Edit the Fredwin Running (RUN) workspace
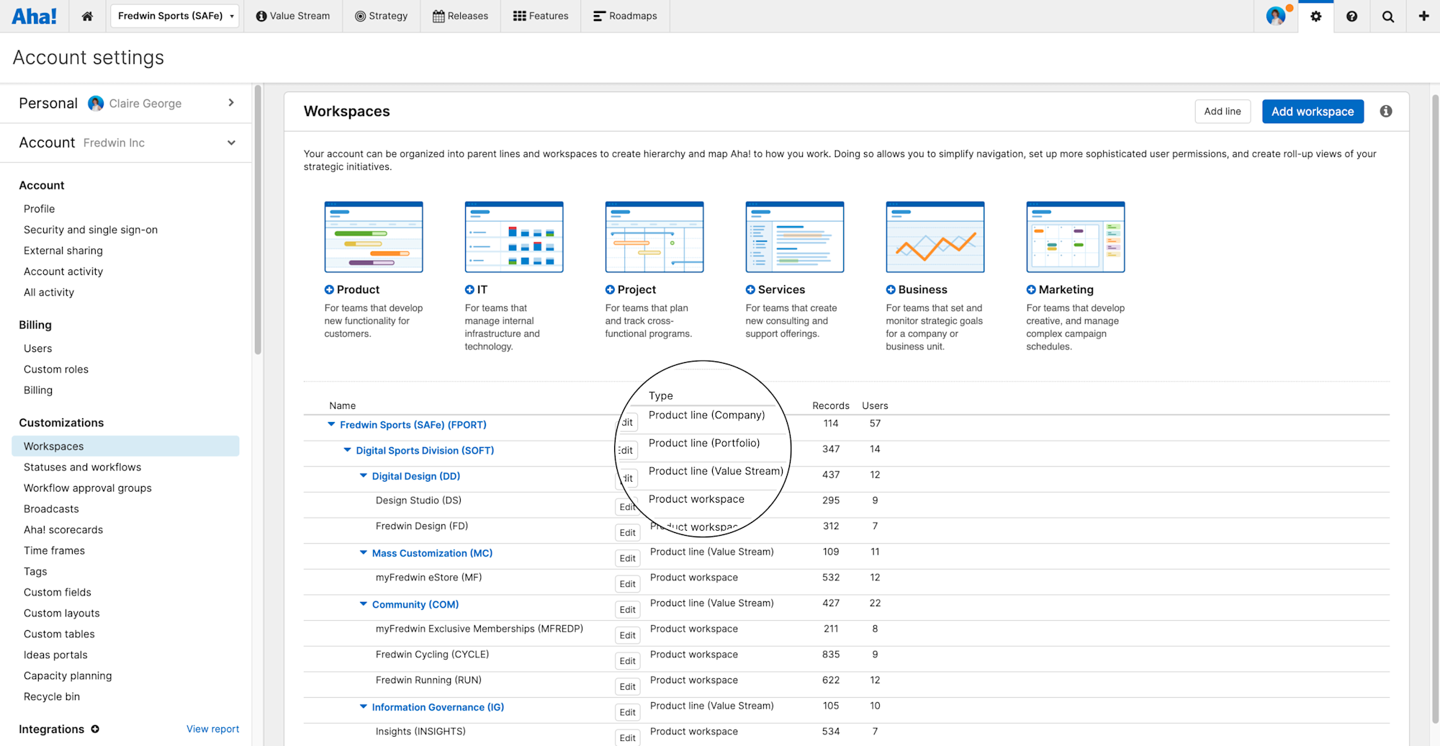1440x746 pixels. point(628,687)
